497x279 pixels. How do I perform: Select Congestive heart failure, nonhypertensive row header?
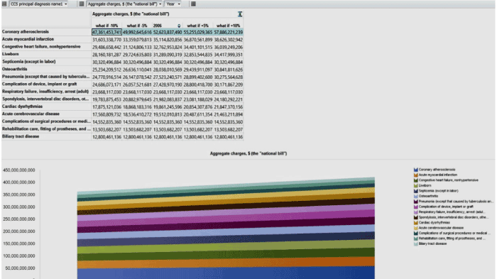46,47
